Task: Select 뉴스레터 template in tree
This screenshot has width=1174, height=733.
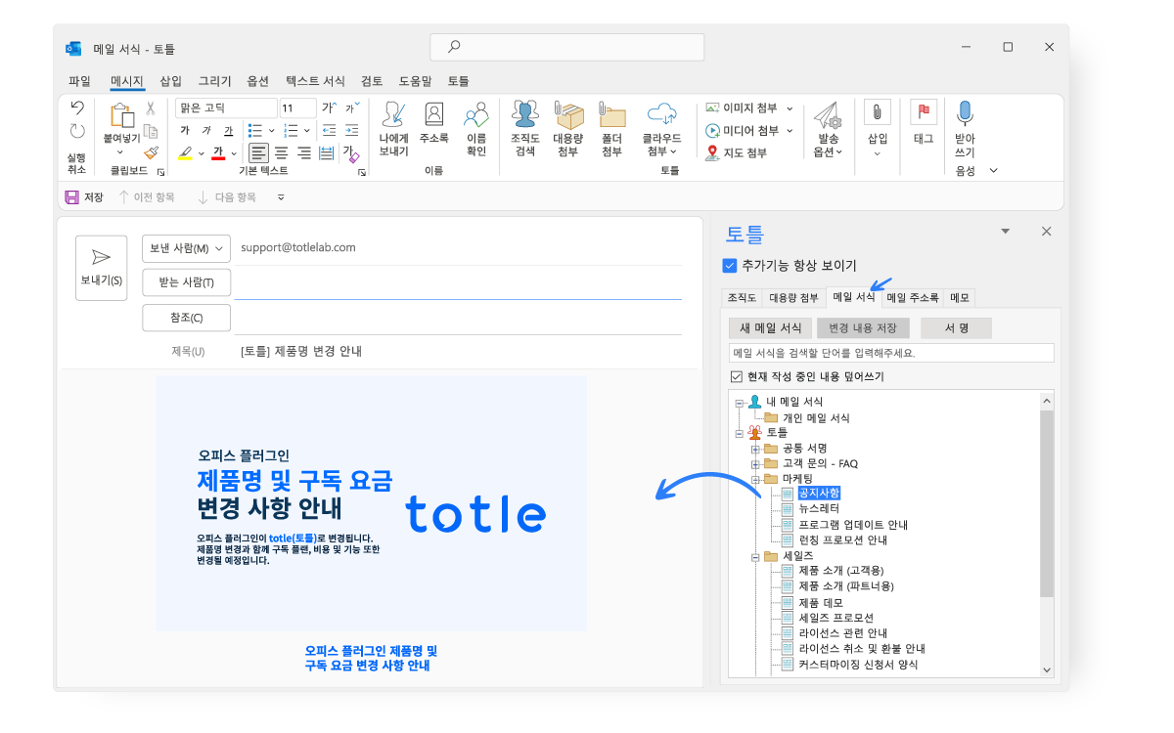Action: click(819, 508)
